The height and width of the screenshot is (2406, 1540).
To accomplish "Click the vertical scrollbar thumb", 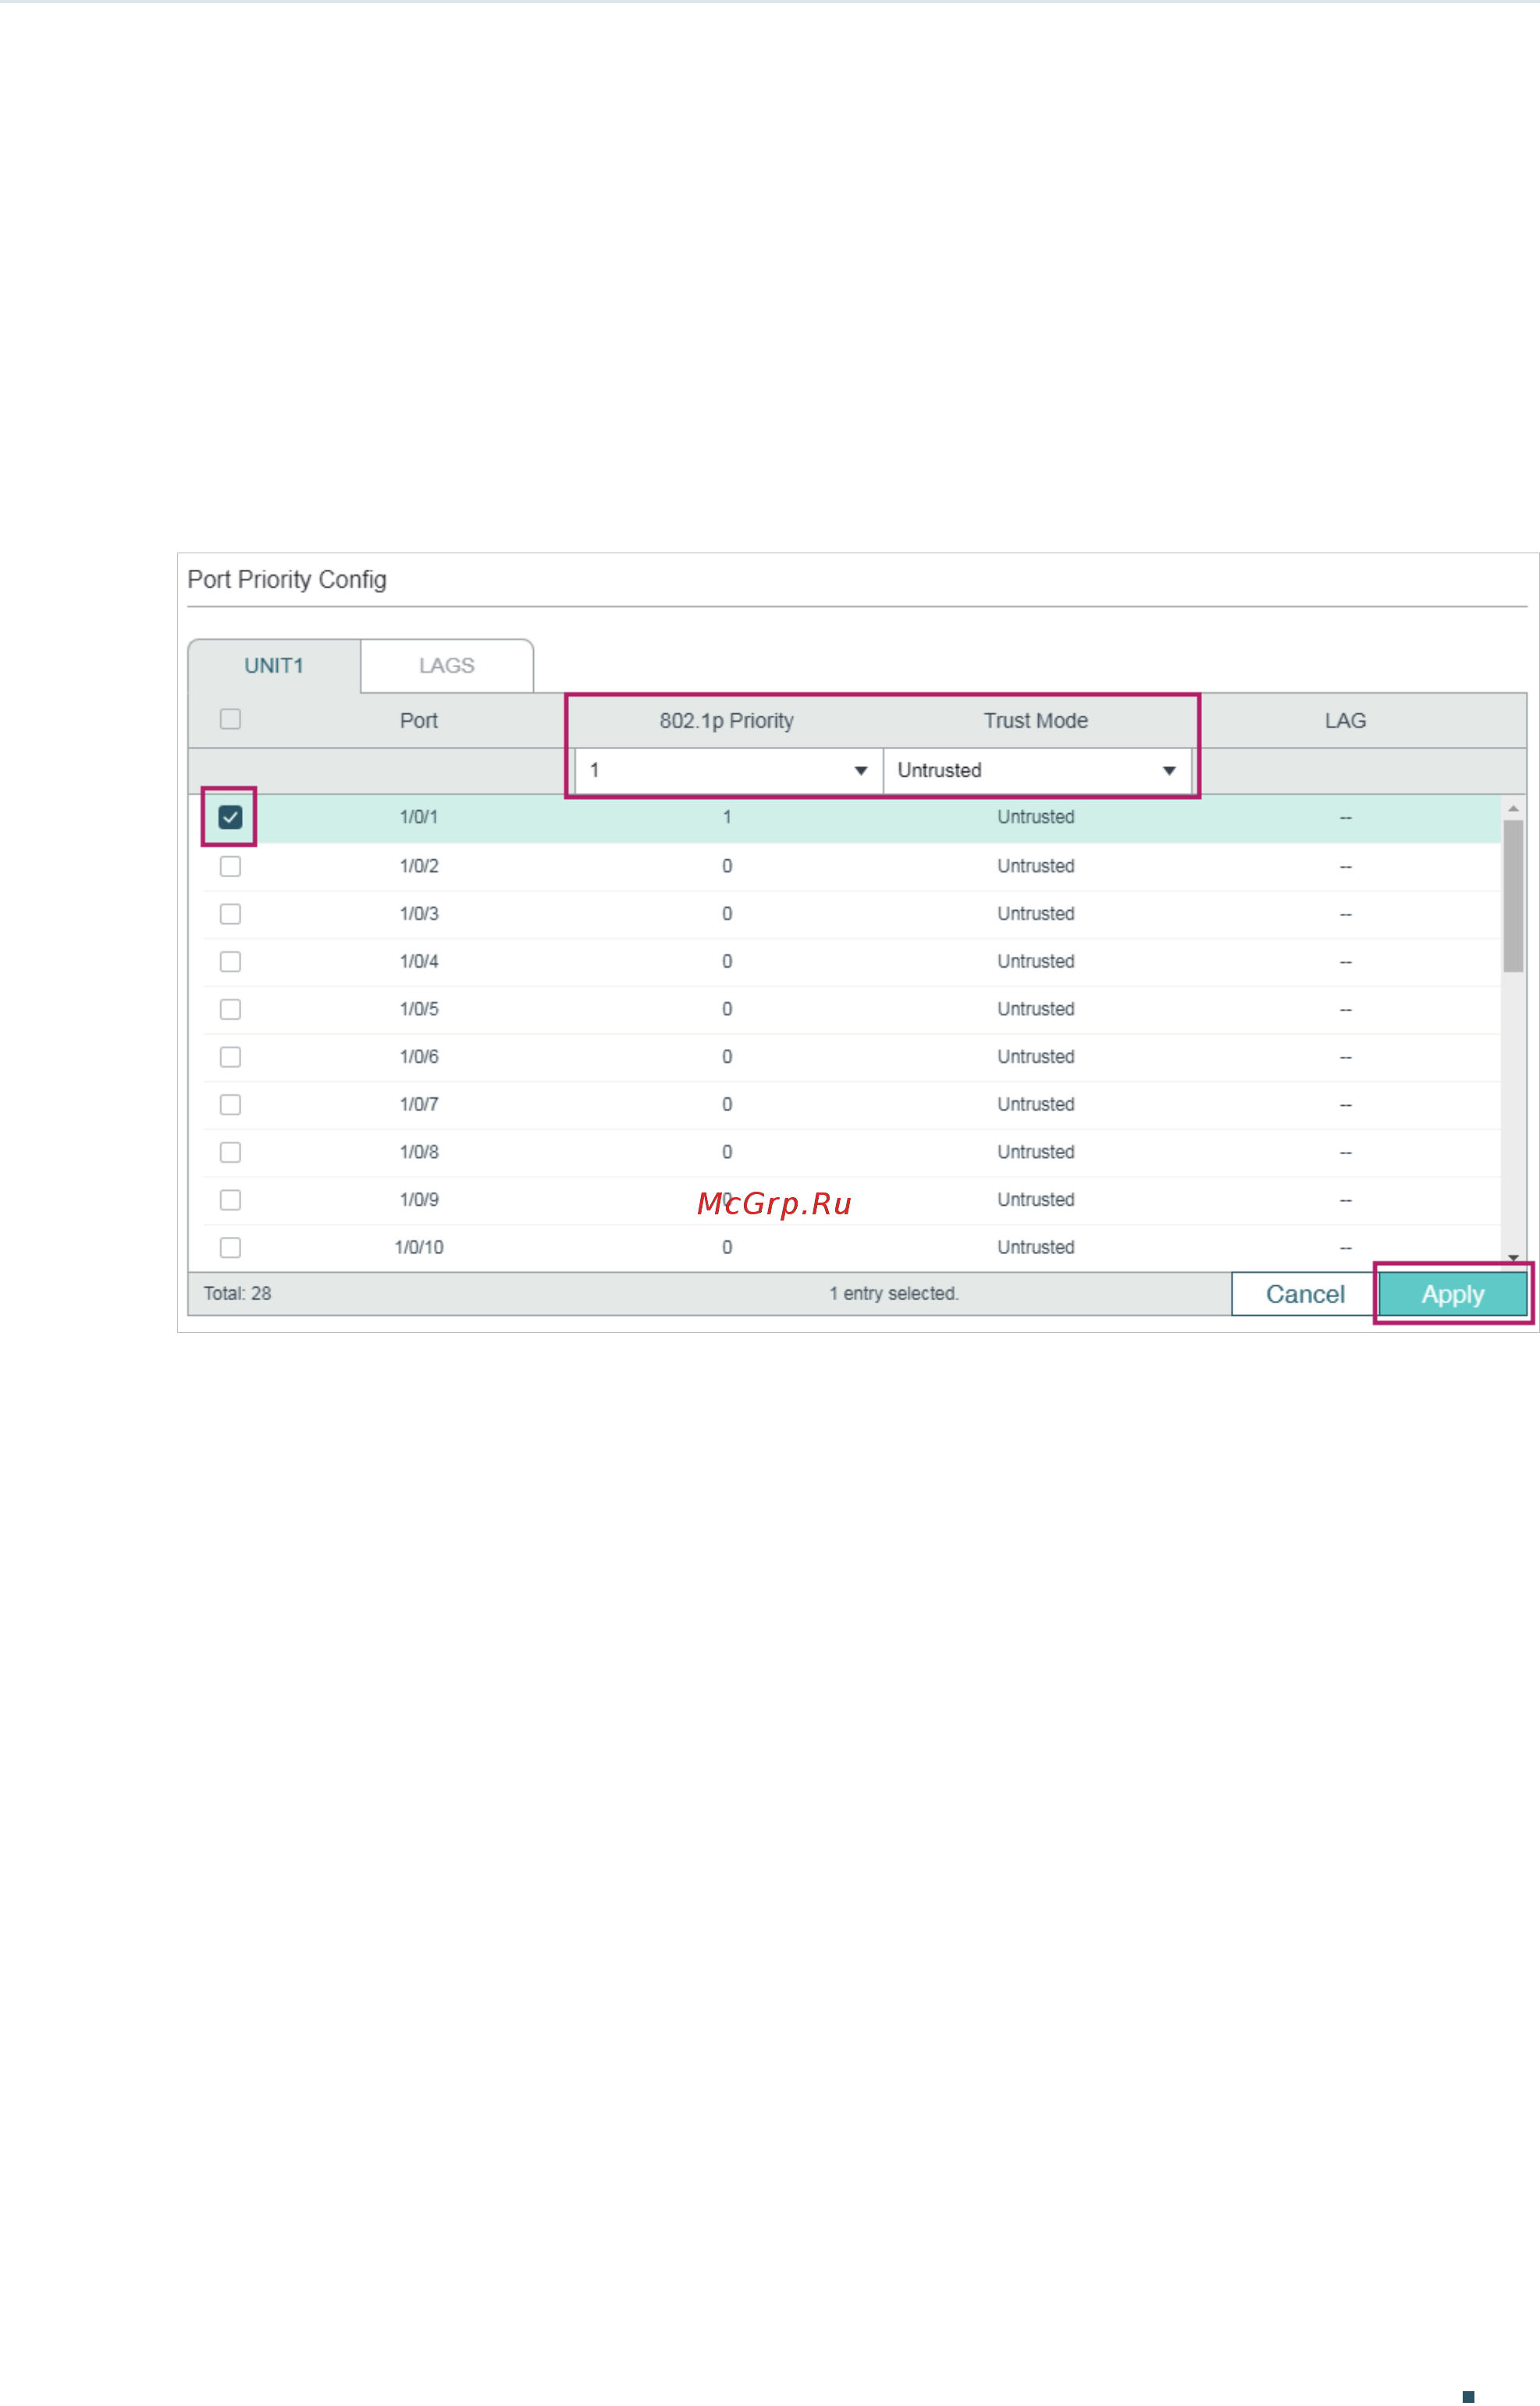I will 1513,896.
